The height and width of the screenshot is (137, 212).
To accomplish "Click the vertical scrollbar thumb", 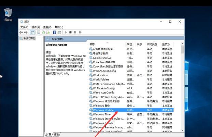I will click(182, 50).
